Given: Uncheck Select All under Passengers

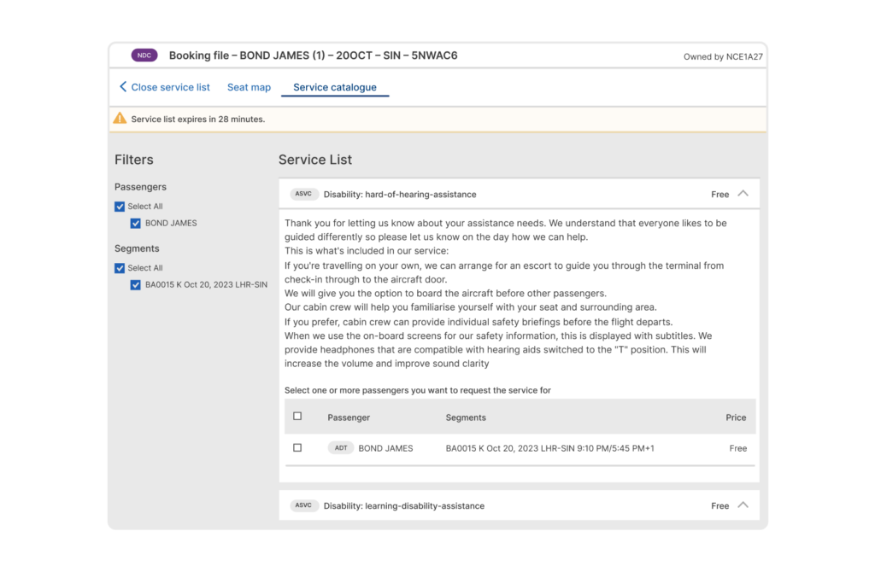Looking at the screenshot, I should pyautogui.click(x=120, y=206).
